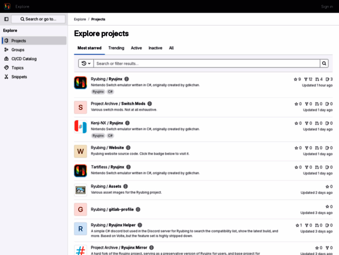Open the recent searches history dropdown
The height and width of the screenshot is (255, 339).
pos(86,63)
